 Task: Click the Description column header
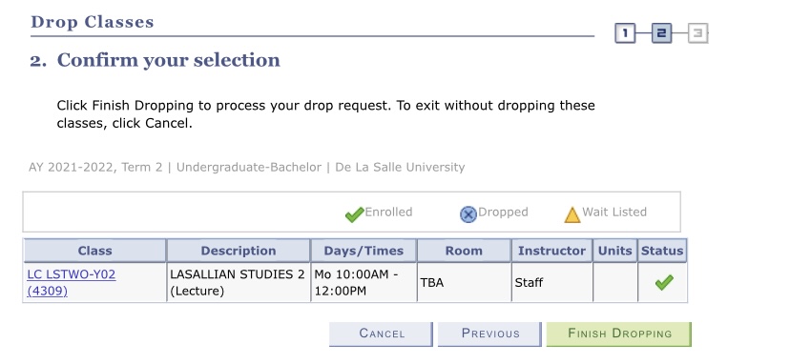[239, 251]
